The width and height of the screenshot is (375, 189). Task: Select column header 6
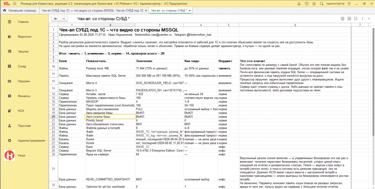(295, 25)
